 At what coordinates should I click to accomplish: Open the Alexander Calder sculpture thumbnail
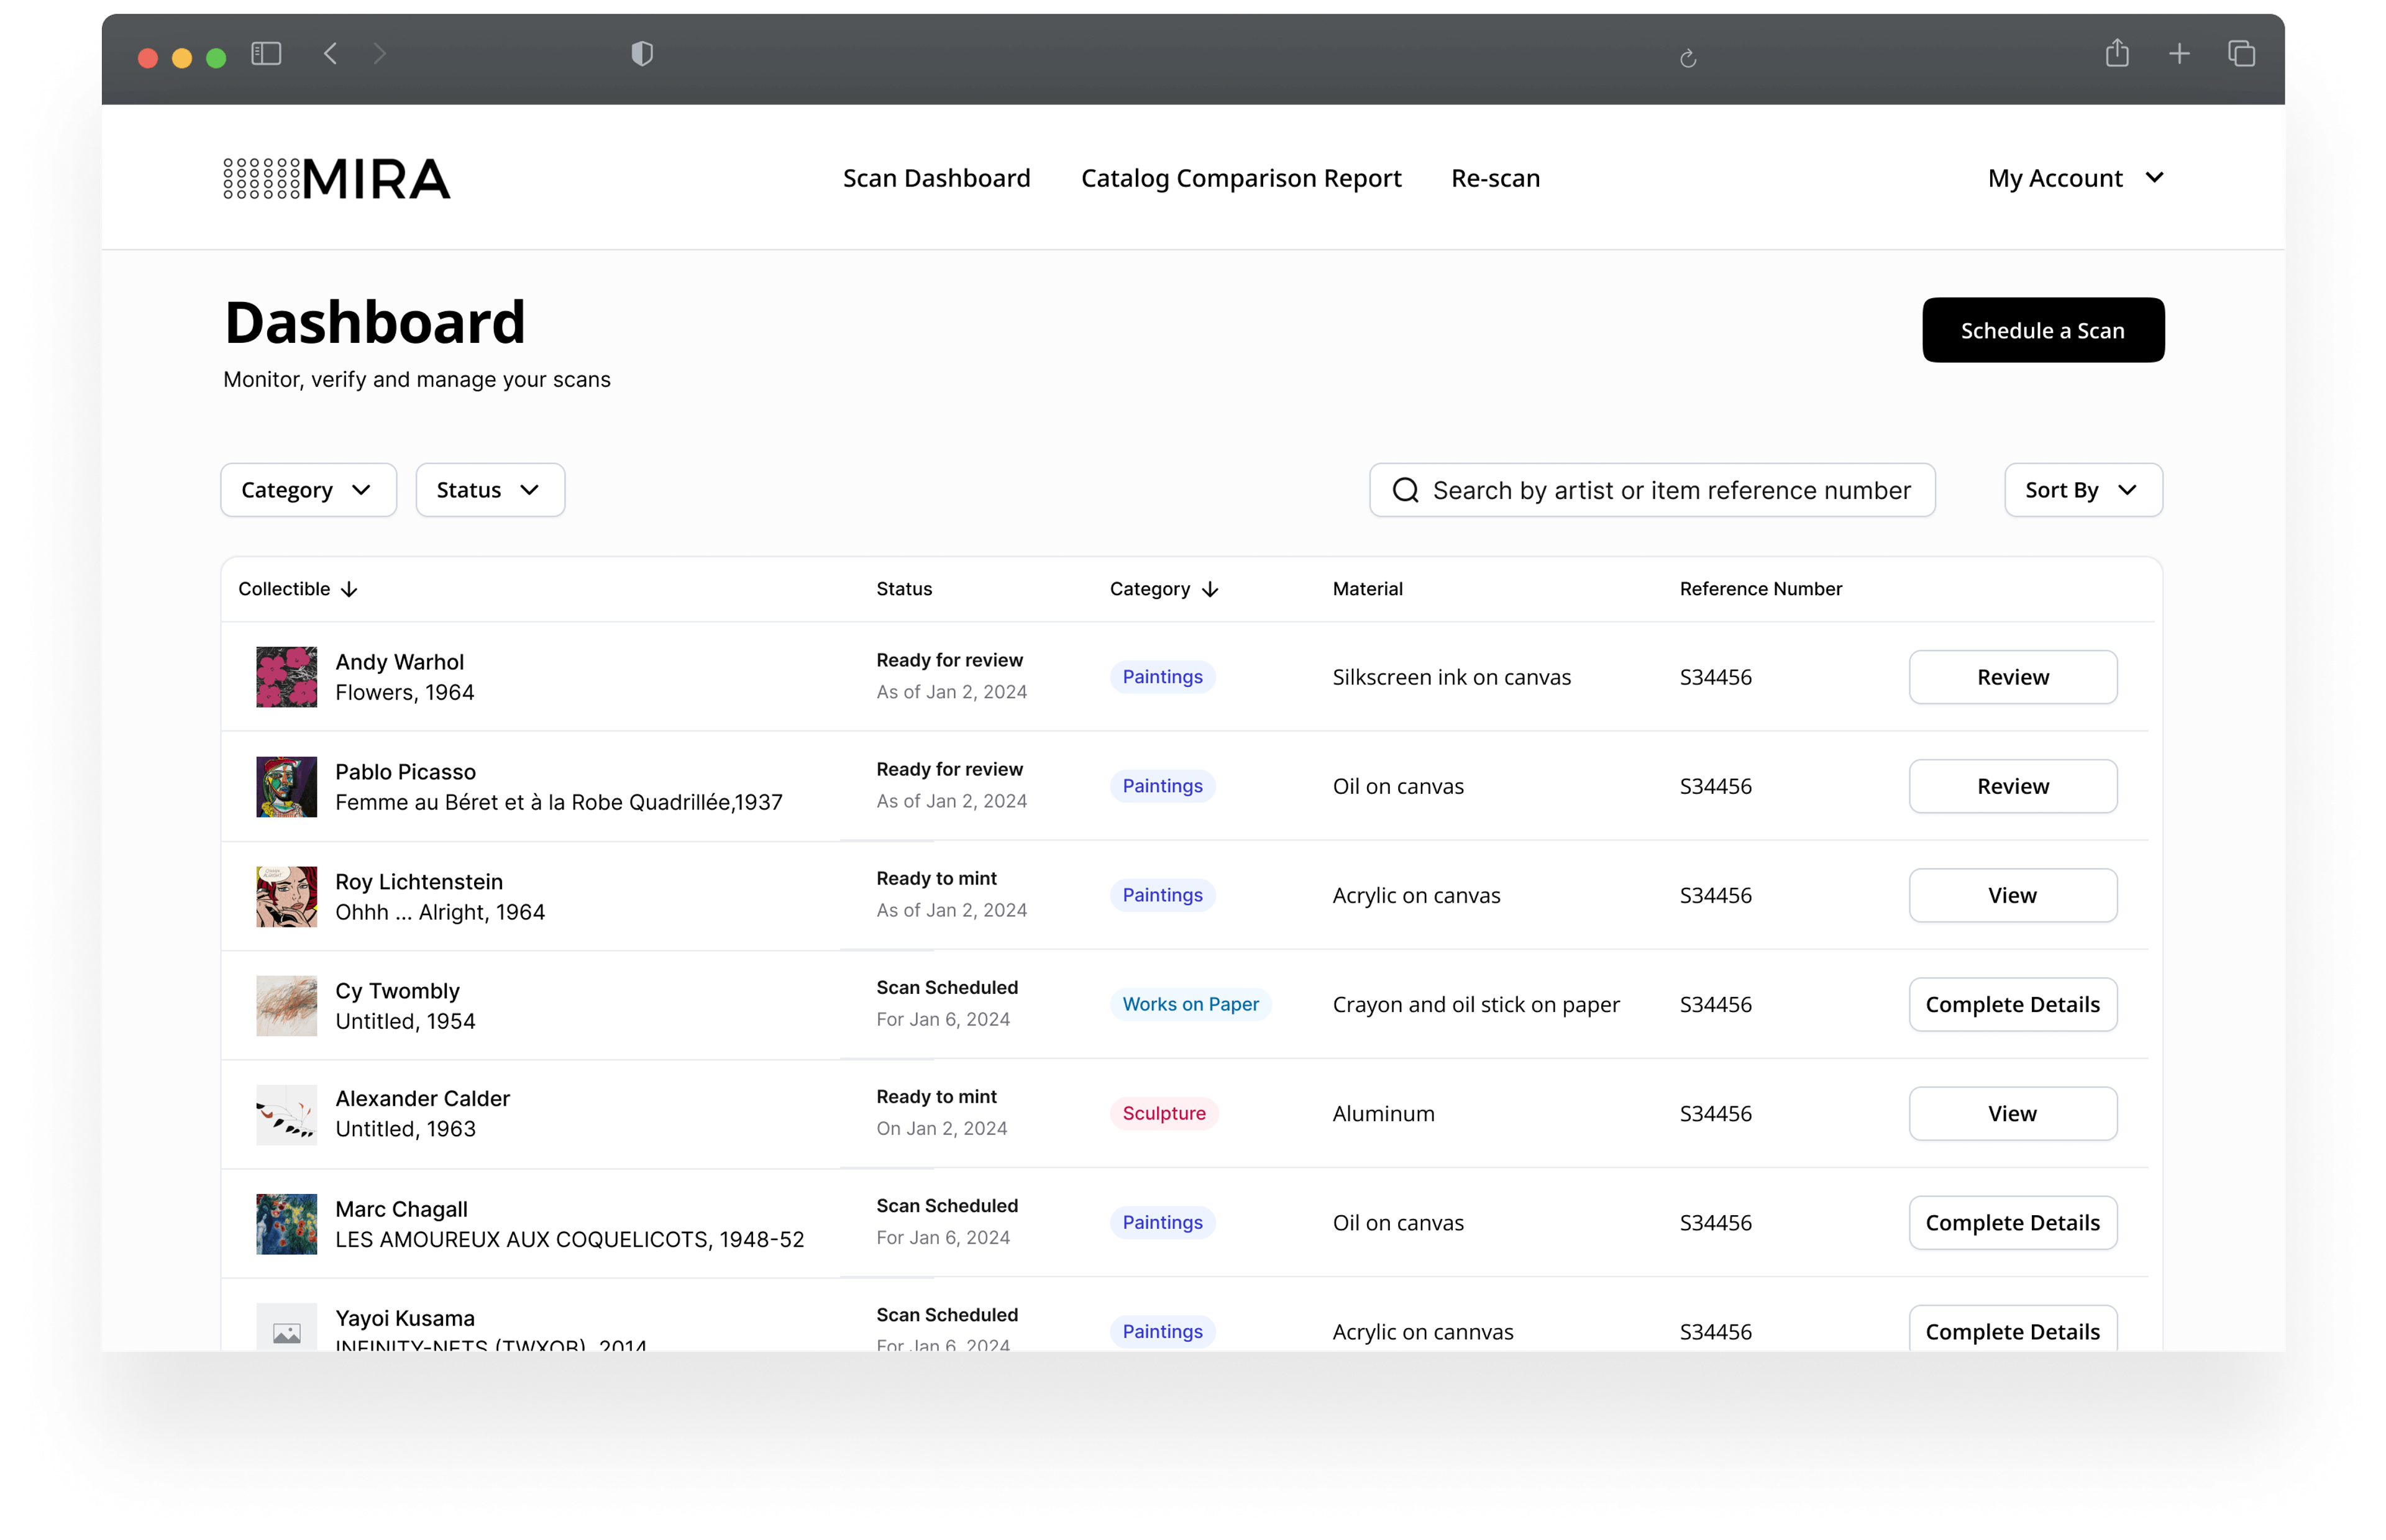[286, 1114]
